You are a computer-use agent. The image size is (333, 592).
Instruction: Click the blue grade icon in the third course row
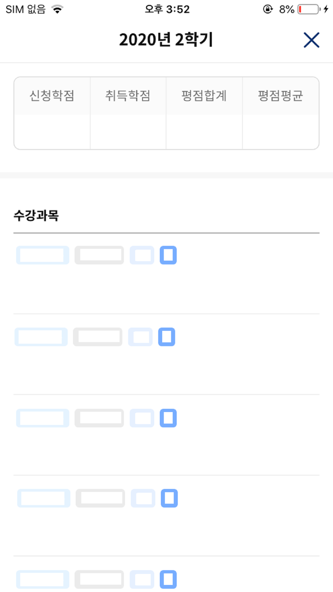(x=168, y=418)
